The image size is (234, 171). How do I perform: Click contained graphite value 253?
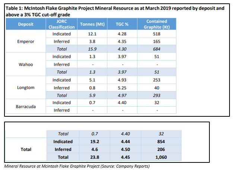pos(157,80)
